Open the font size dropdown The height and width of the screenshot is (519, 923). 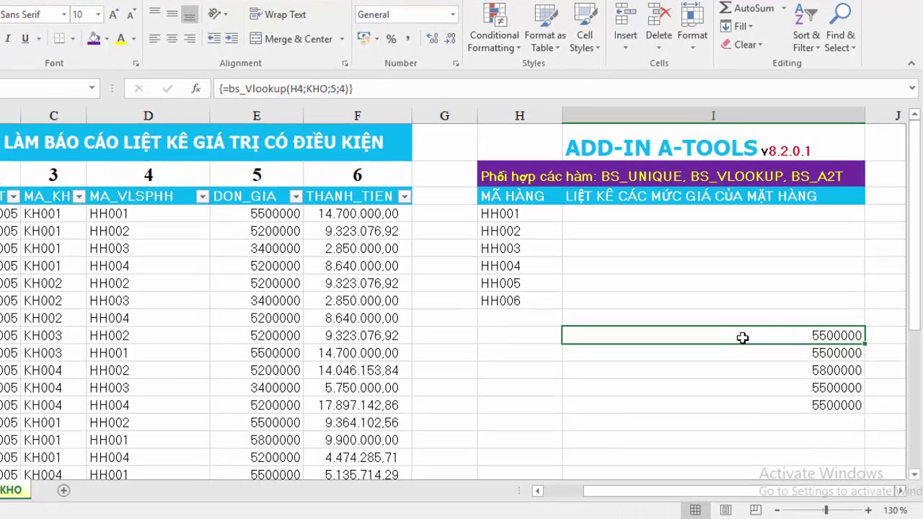[x=98, y=14]
